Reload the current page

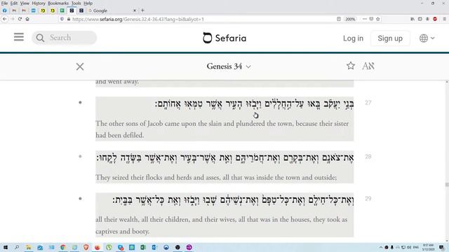pos(20,19)
